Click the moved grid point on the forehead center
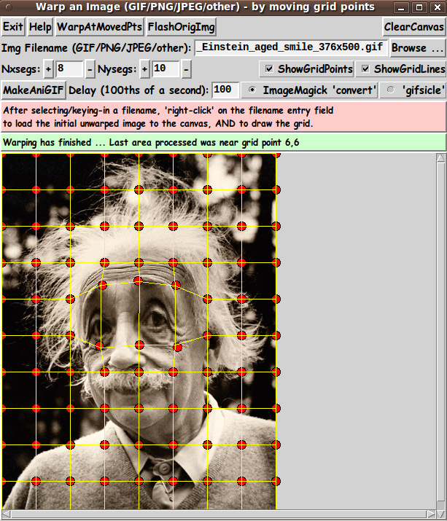The width and height of the screenshot is (447, 521). (138, 281)
